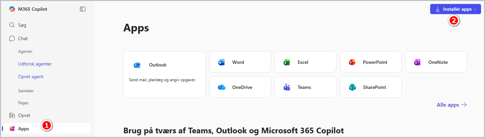Launch the Teams app tile
The image size is (485, 138).
pyautogui.click(x=305, y=87)
